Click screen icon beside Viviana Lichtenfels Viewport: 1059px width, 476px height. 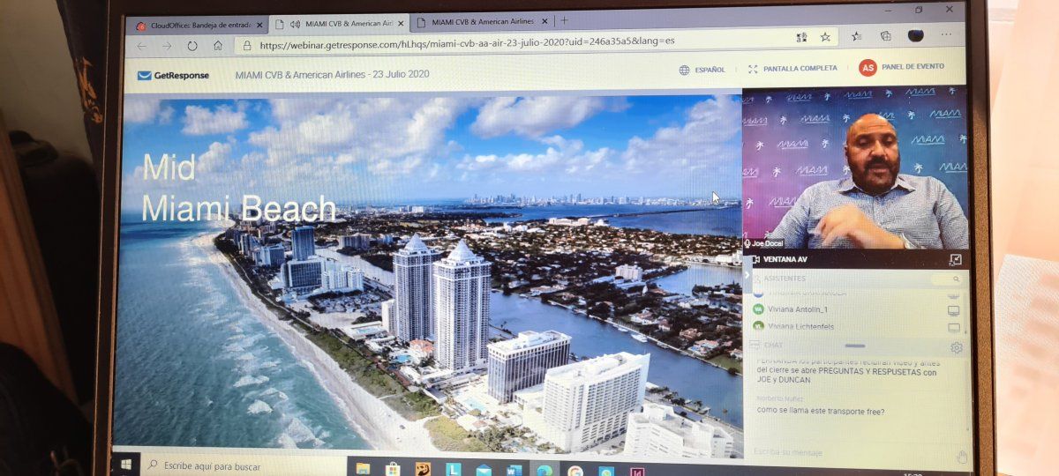pos(953,327)
